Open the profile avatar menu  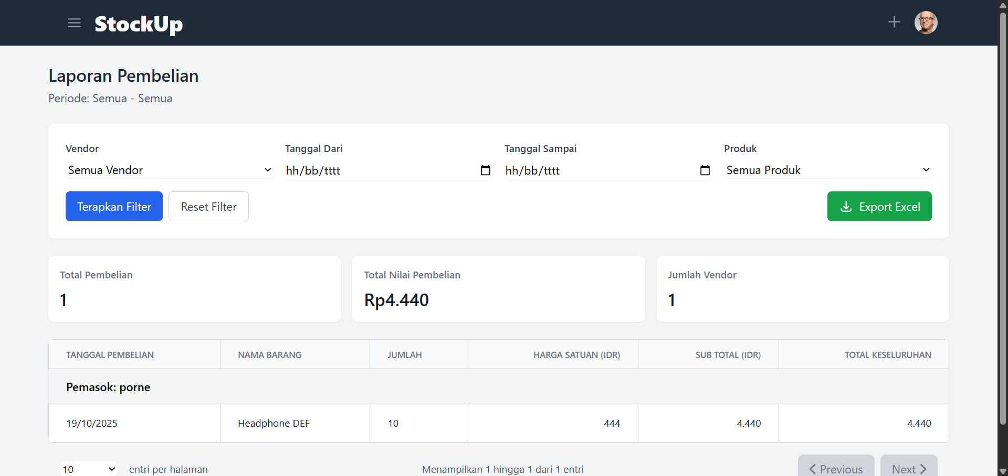tap(926, 22)
